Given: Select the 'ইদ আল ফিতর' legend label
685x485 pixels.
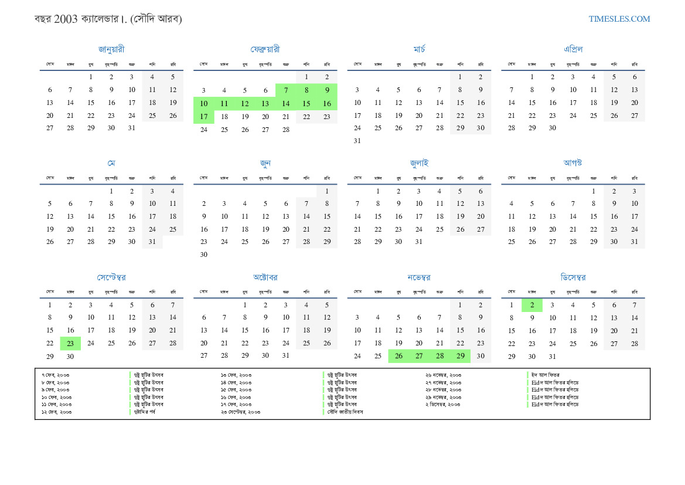Looking at the screenshot, I should click(546, 374).
